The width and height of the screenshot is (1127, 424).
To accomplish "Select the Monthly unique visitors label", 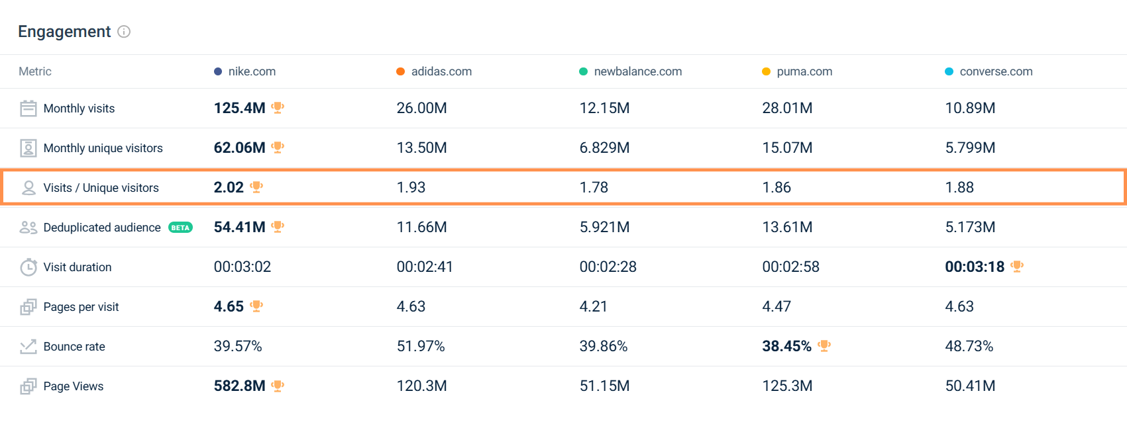I will coord(103,148).
